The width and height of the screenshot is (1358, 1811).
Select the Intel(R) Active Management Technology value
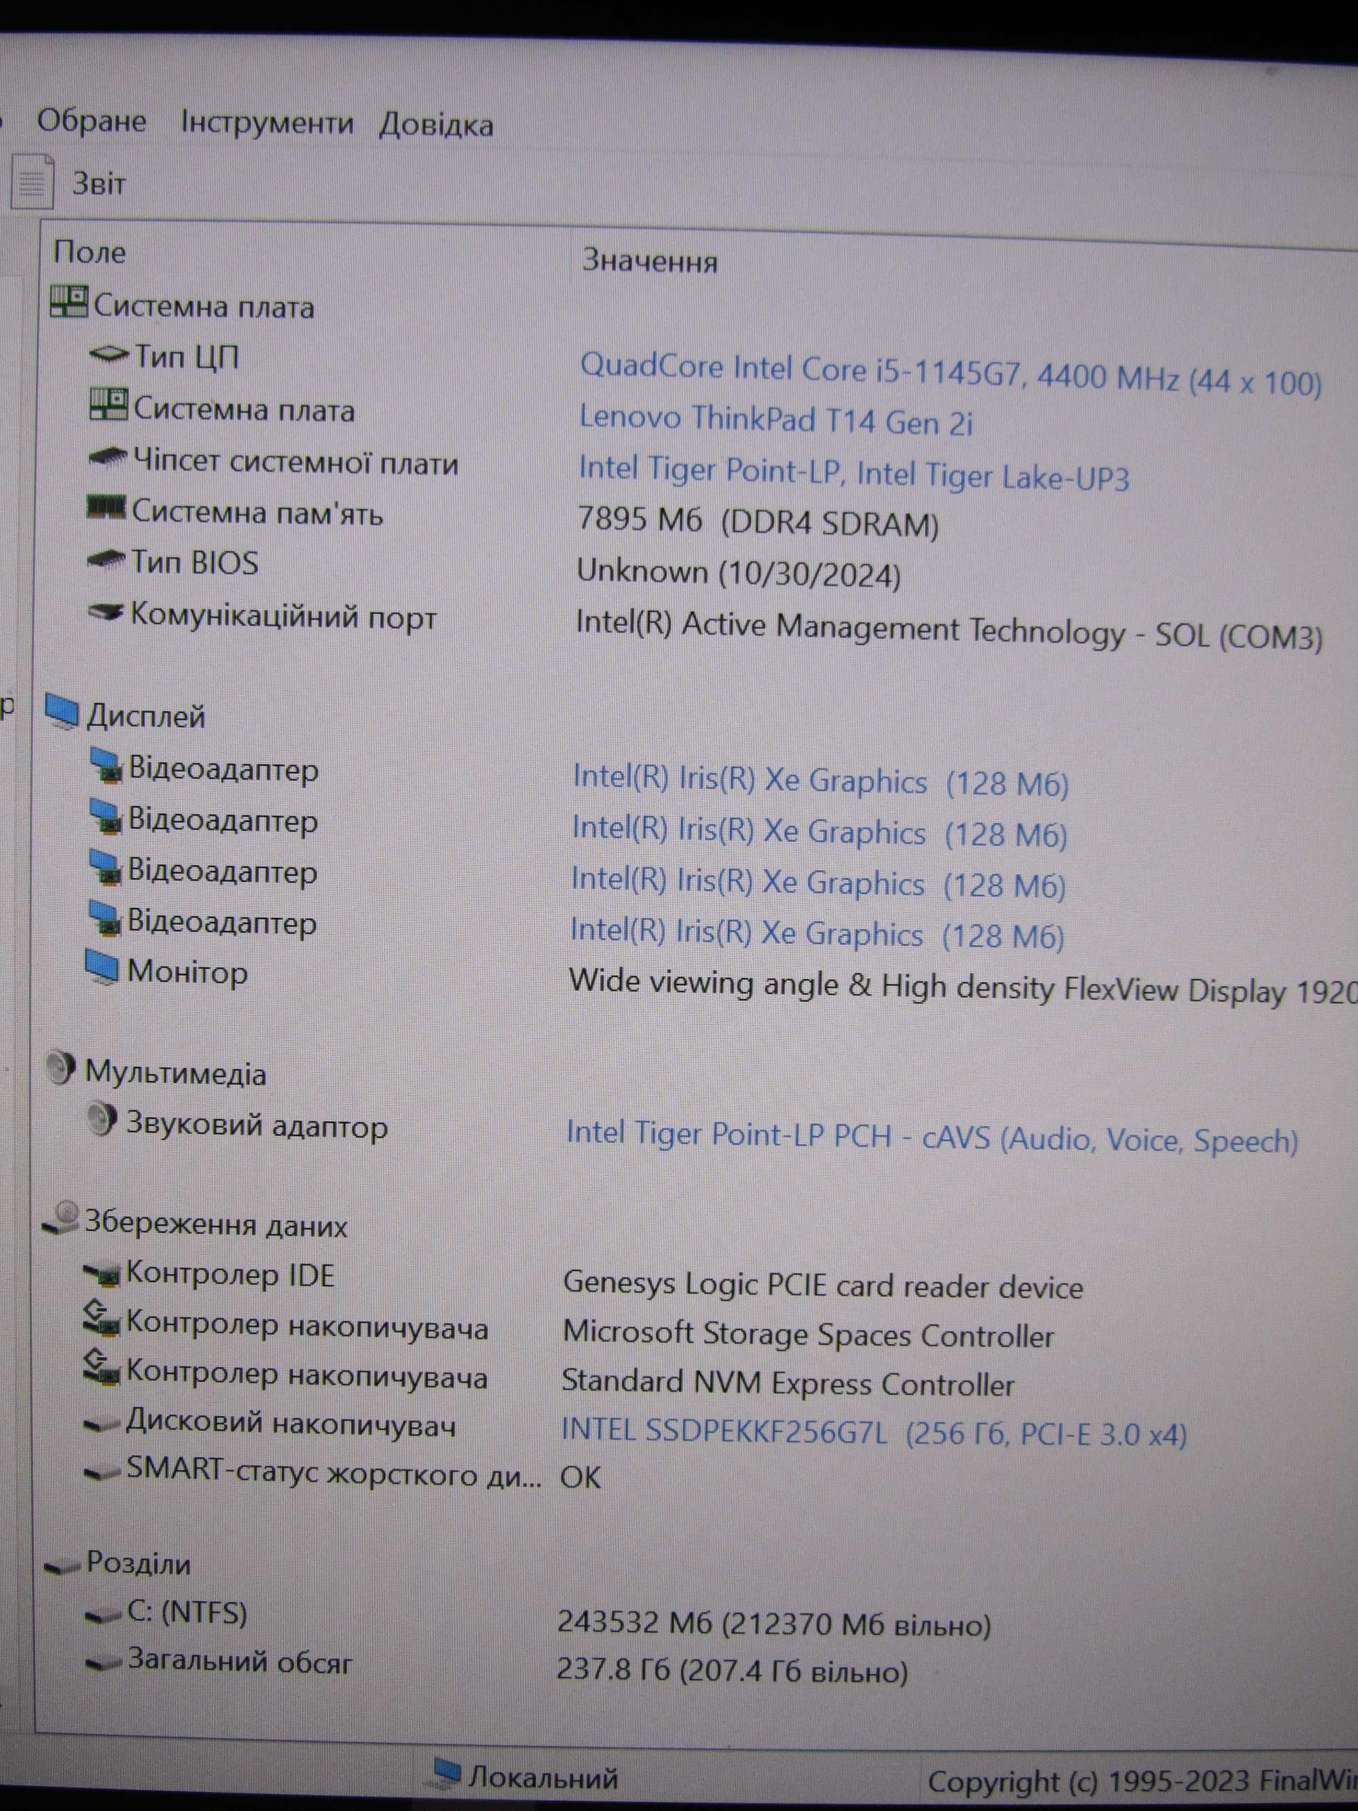[x=949, y=629]
